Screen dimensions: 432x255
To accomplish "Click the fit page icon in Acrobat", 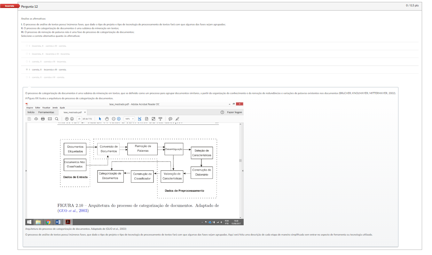I will [146, 119].
